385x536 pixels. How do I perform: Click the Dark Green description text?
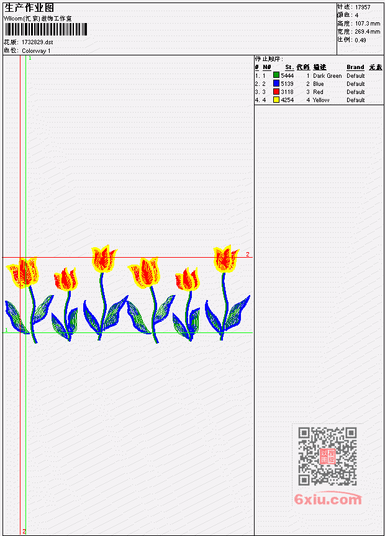pos(327,75)
